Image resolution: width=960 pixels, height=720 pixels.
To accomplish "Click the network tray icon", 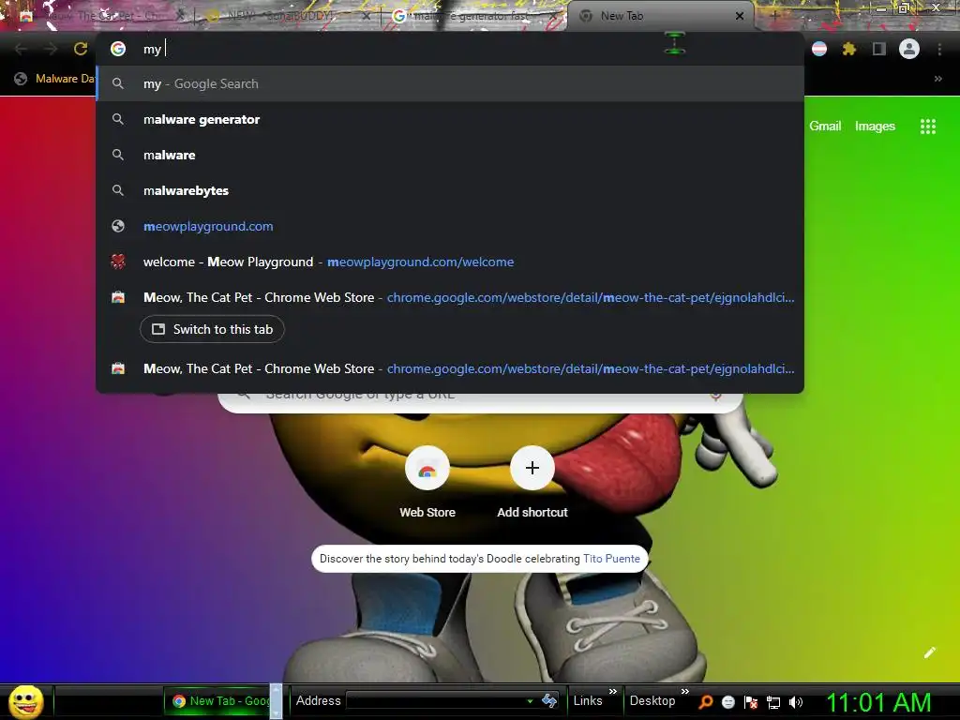I will tap(773, 702).
